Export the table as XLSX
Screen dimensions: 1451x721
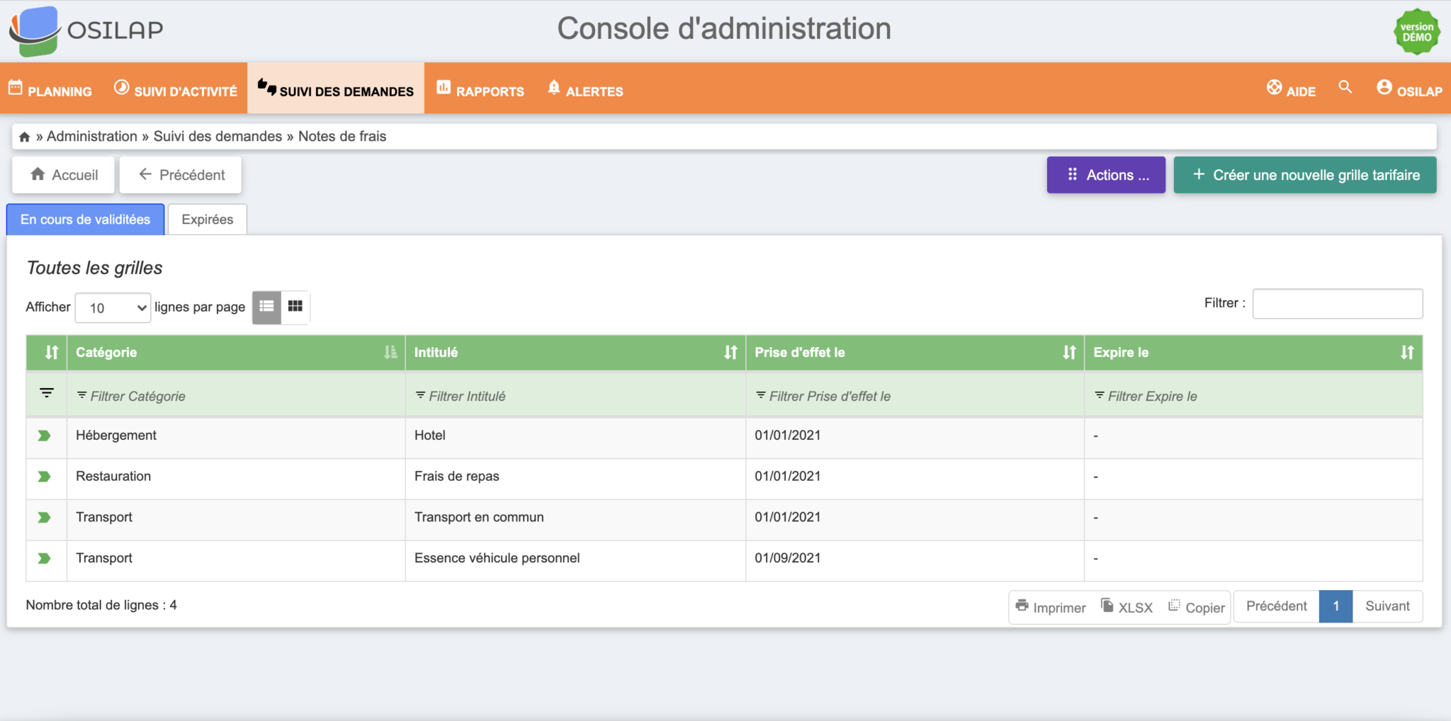(x=1127, y=607)
